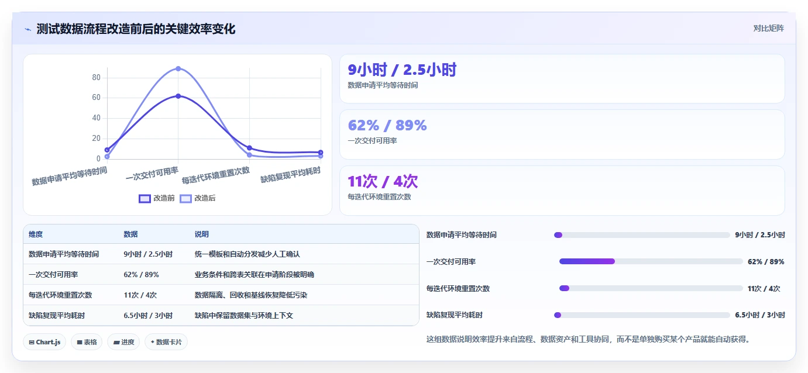Image resolution: width=808 pixels, height=373 pixels.
Task: Click the 6.5小时 / 3小时 progress value
Action: (760, 315)
